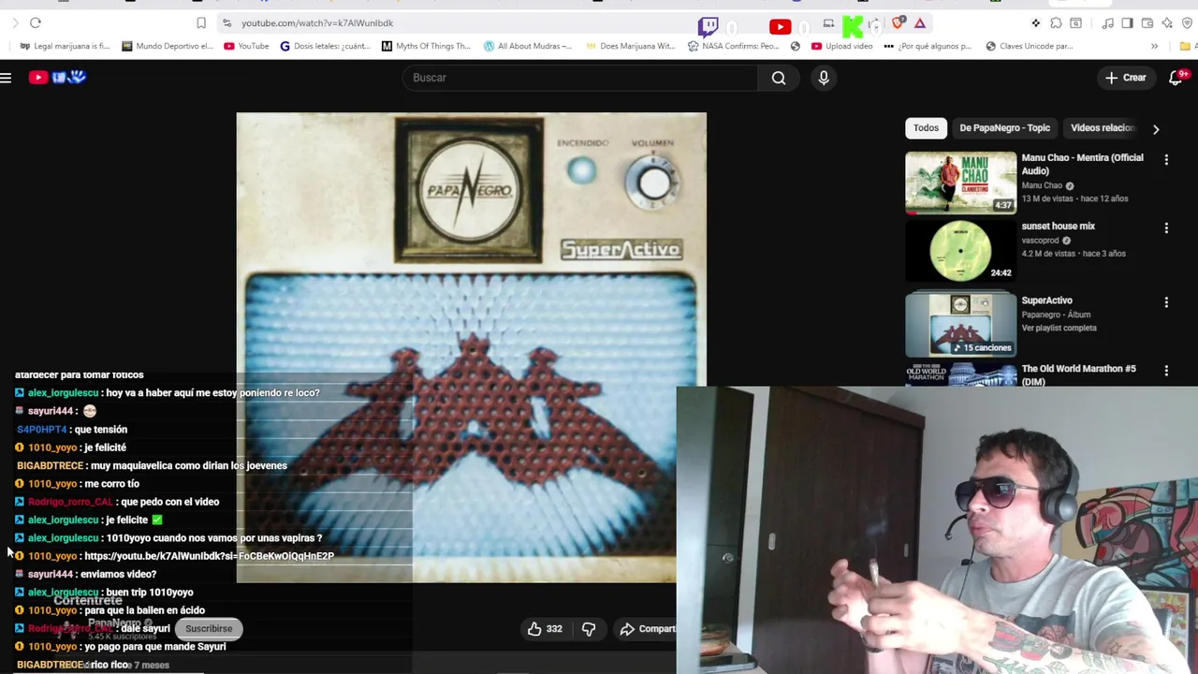Click the Compartir share button
This screenshot has height=674, width=1198.
pyautogui.click(x=646, y=629)
